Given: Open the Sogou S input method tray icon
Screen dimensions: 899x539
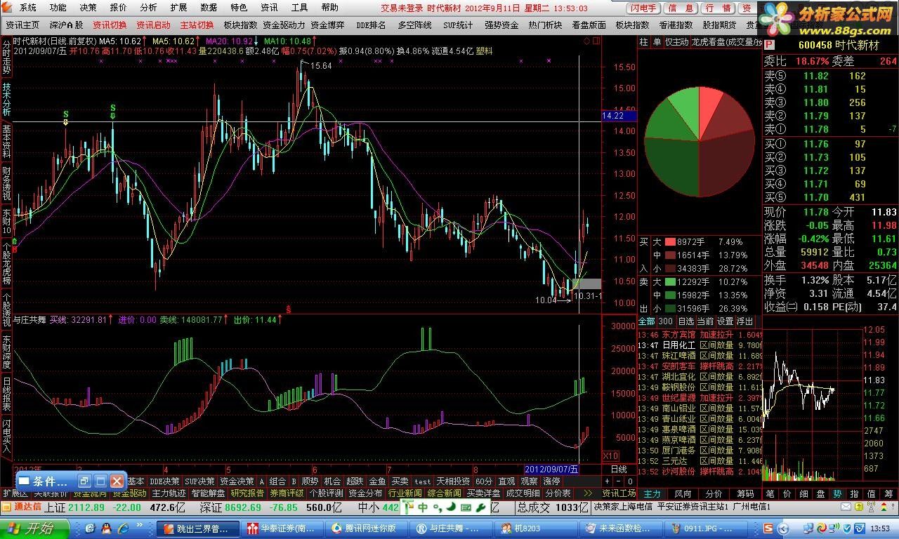Looking at the screenshot, I should pyautogui.click(x=768, y=528).
